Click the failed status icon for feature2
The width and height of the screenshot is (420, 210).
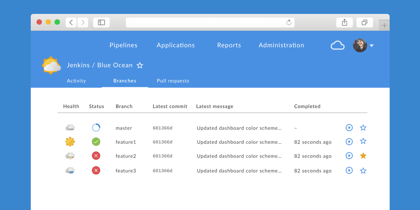click(x=96, y=156)
